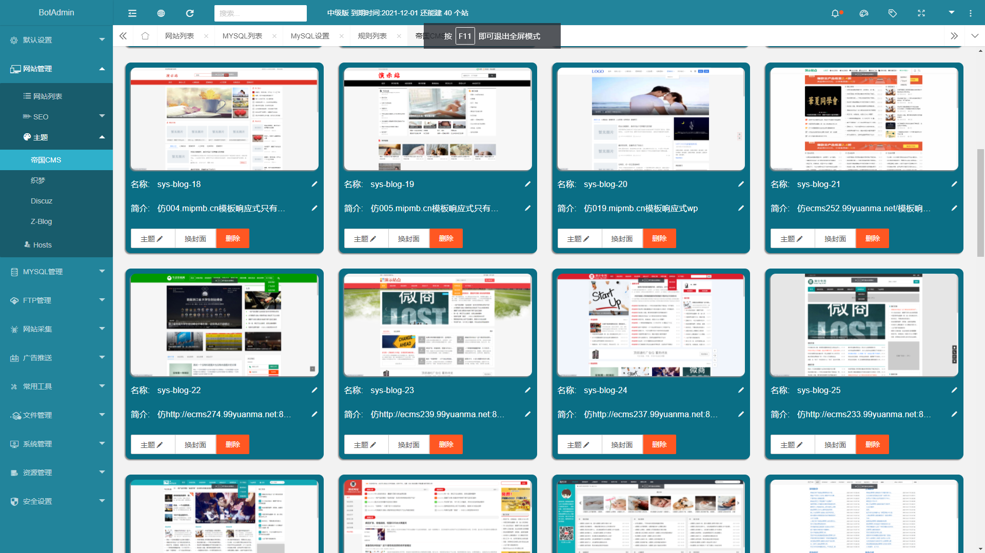Expand the 系统管理 sidebar menu

point(56,444)
